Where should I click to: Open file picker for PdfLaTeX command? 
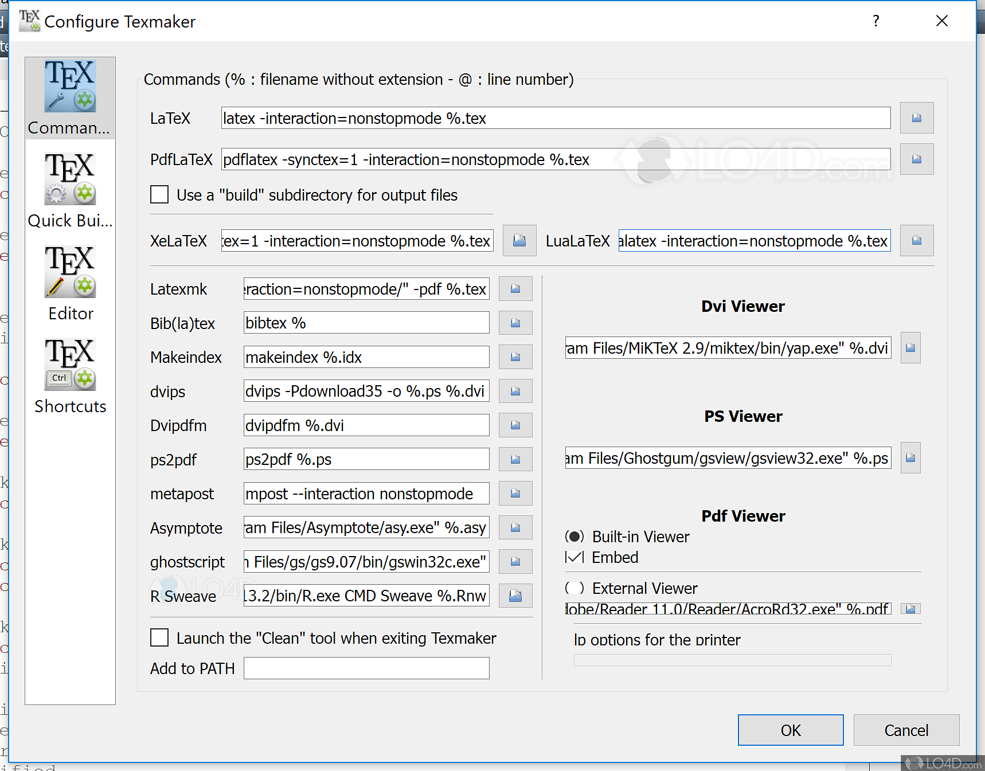pos(916,159)
